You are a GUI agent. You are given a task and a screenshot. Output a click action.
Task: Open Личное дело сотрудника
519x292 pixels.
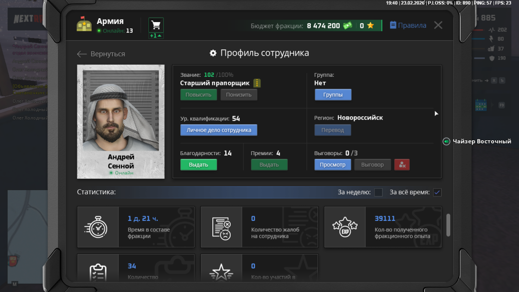[219, 130]
